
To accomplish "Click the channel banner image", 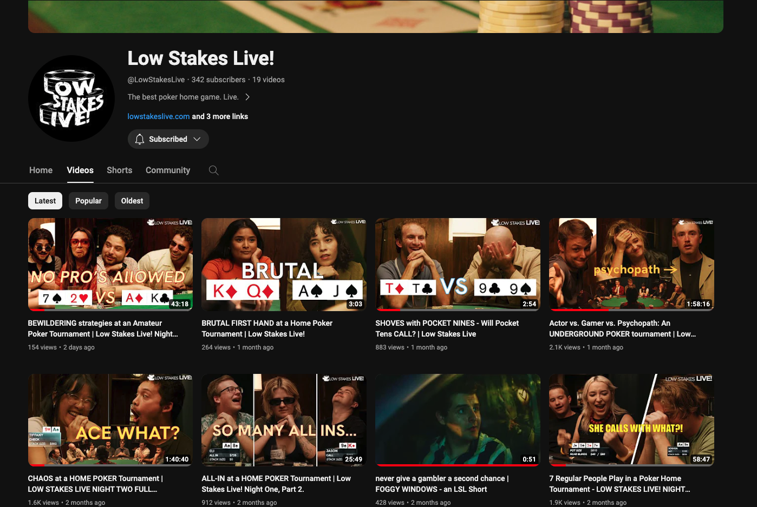I will [x=376, y=16].
